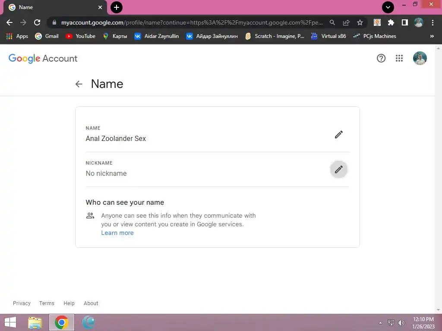
Task: Open the Terms footer link
Action: point(47,303)
